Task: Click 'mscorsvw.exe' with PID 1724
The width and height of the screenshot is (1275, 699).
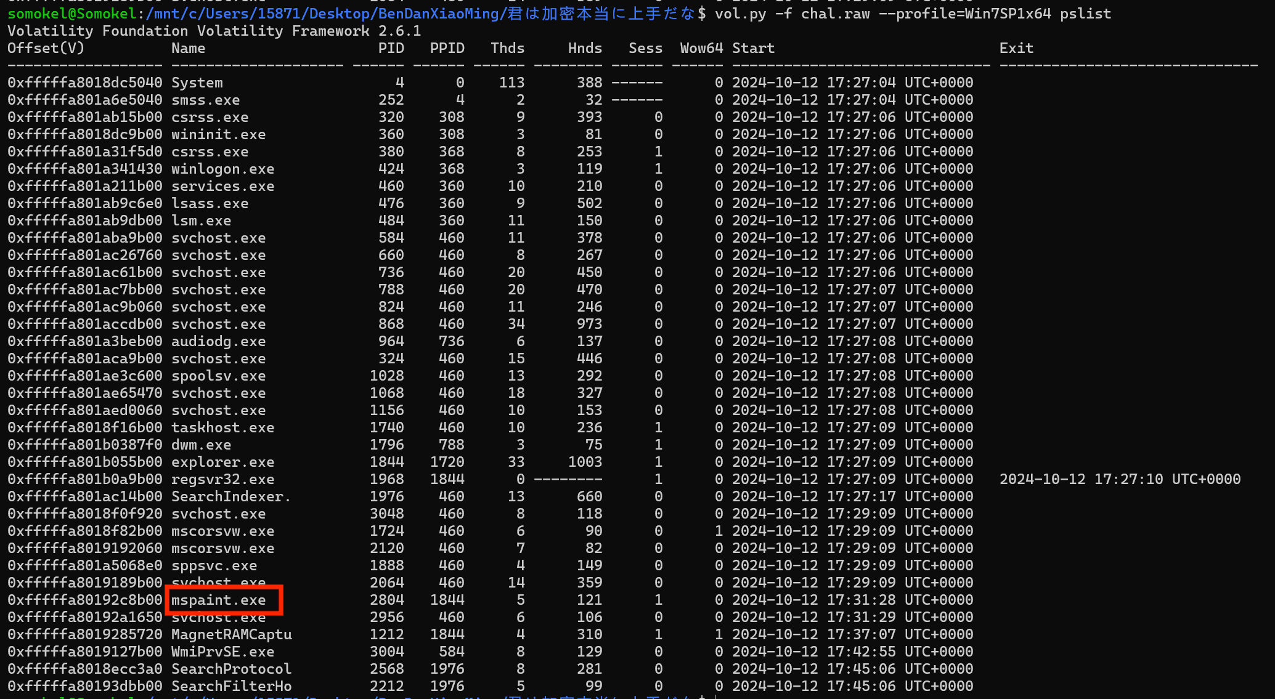Action: 223,531
